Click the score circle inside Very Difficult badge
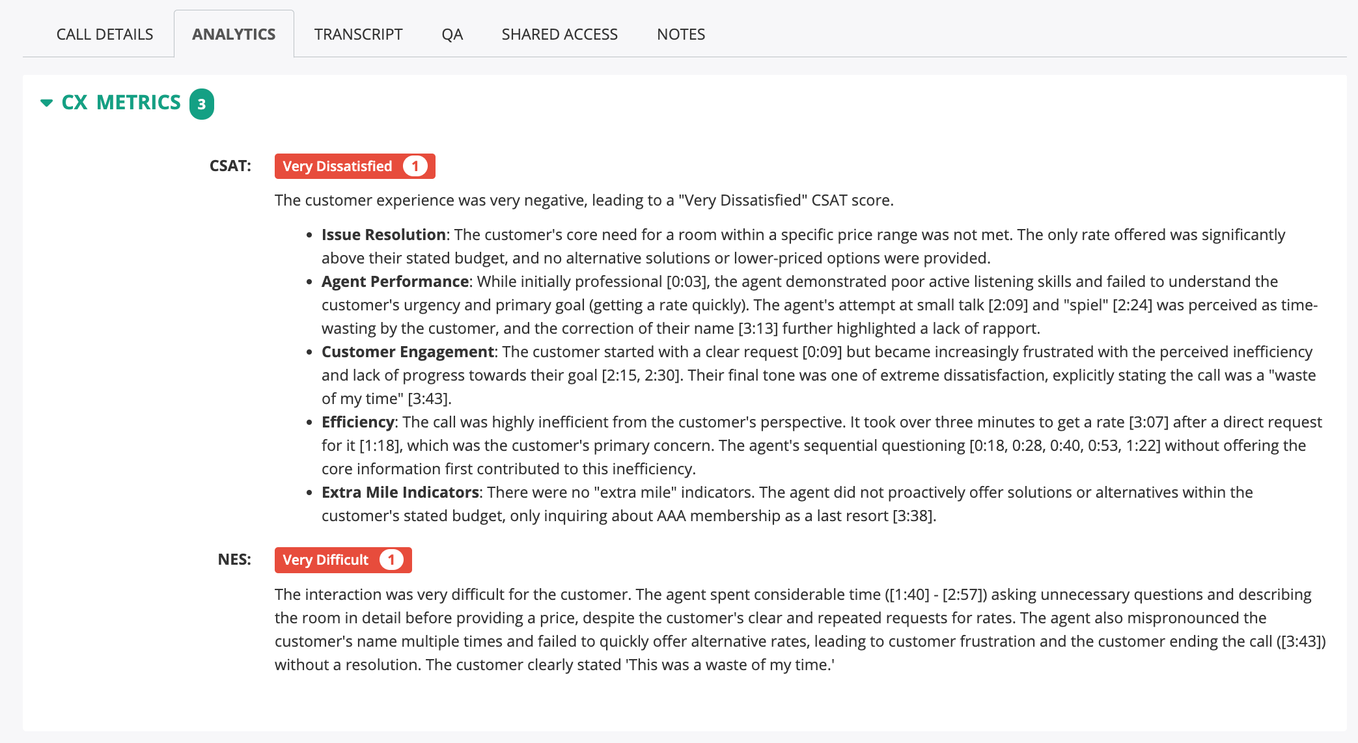Image resolution: width=1358 pixels, height=743 pixels. [x=391, y=560]
